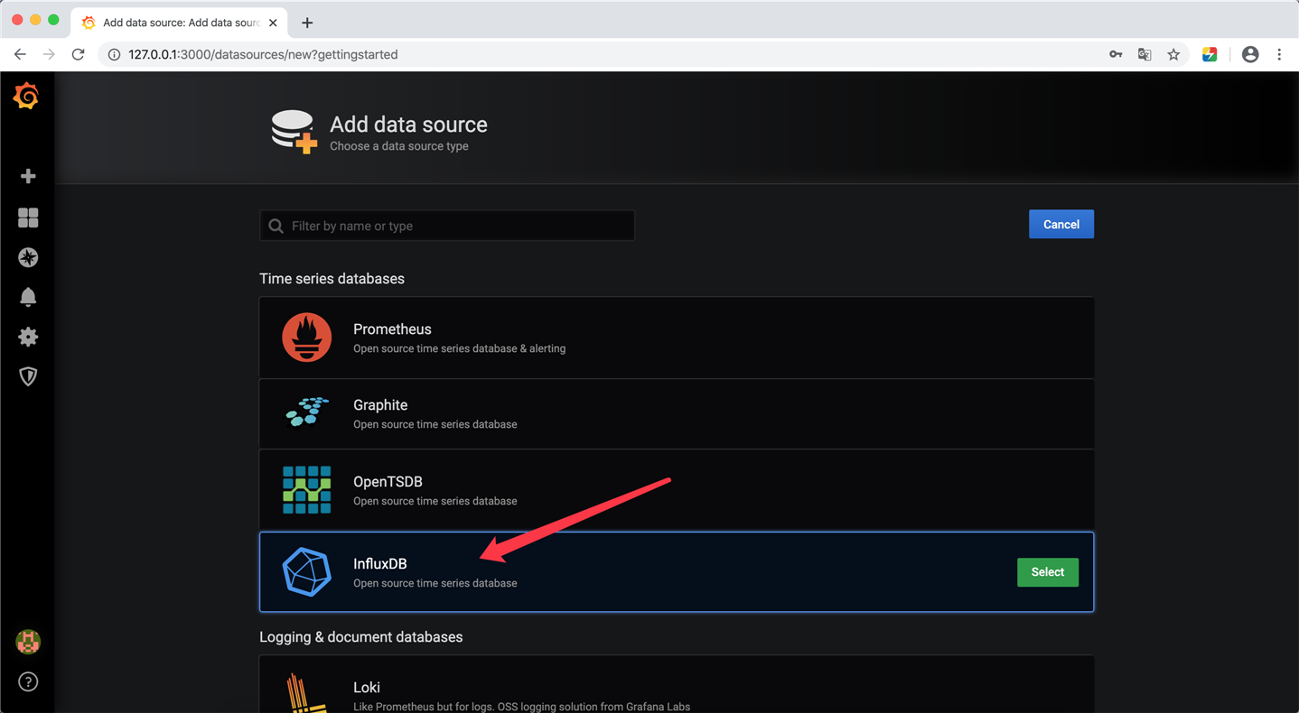
Task: Click the browser forward arrow
Action: tap(49, 54)
